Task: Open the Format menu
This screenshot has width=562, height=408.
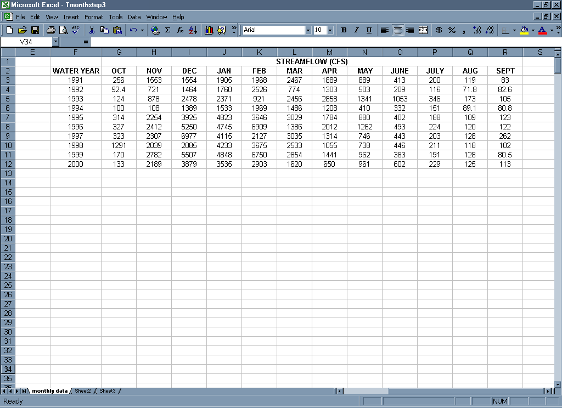Action: (x=94, y=17)
